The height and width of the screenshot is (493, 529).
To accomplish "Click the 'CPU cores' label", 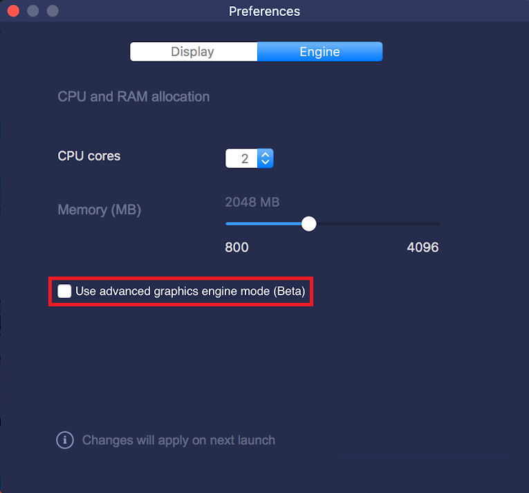I will tap(89, 156).
